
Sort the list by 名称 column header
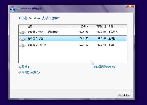point(49,27)
